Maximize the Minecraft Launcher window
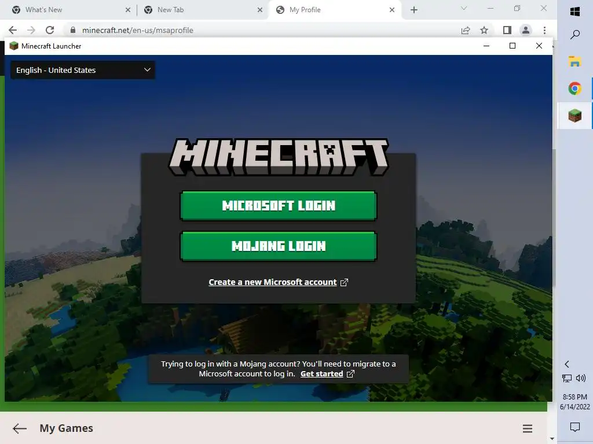This screenshot has height=444, width=593. (513, 46)
